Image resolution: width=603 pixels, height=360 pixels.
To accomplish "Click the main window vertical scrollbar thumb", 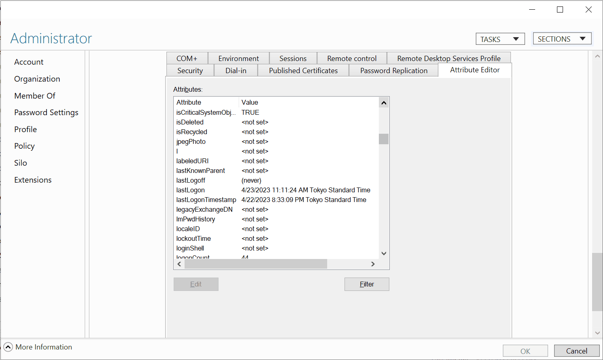I will [x=597, y=282].
